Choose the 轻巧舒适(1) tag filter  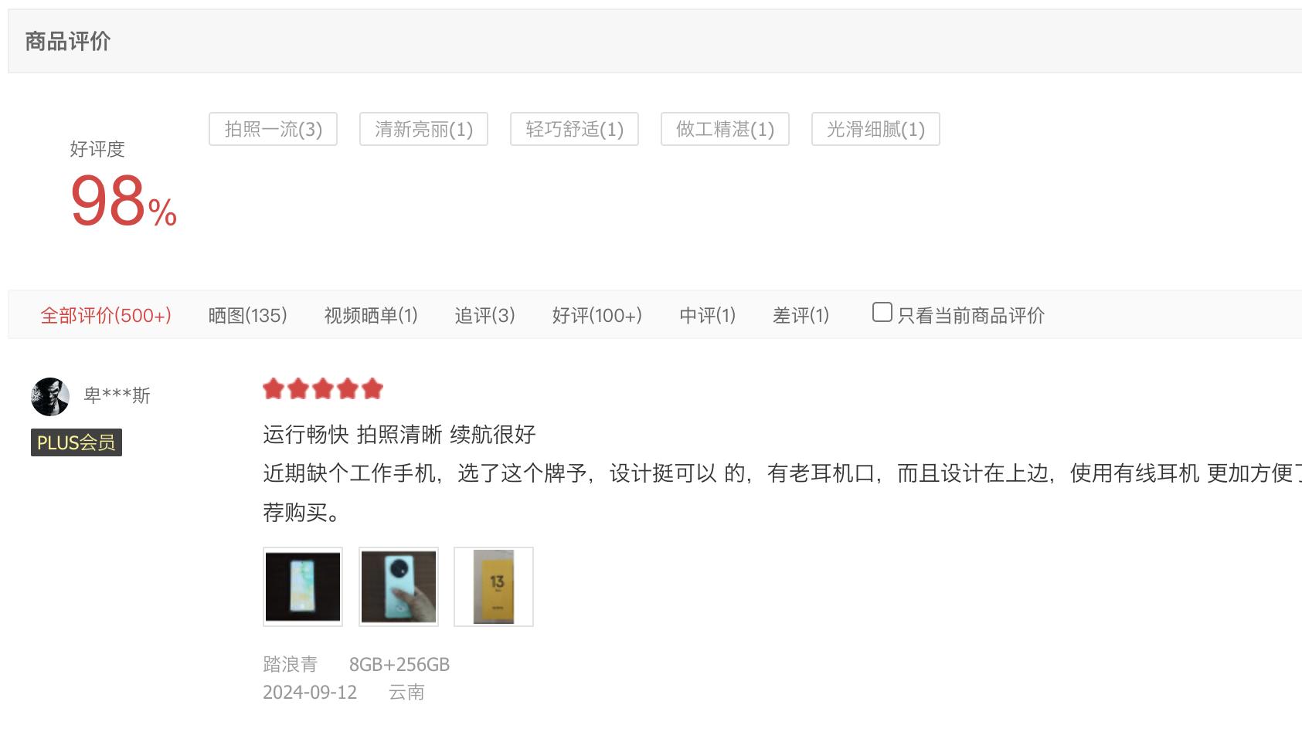click(x=574, y=129)
